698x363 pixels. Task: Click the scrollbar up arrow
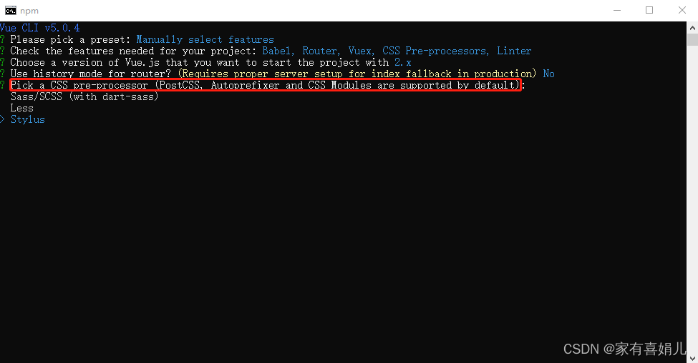point(692,28)
